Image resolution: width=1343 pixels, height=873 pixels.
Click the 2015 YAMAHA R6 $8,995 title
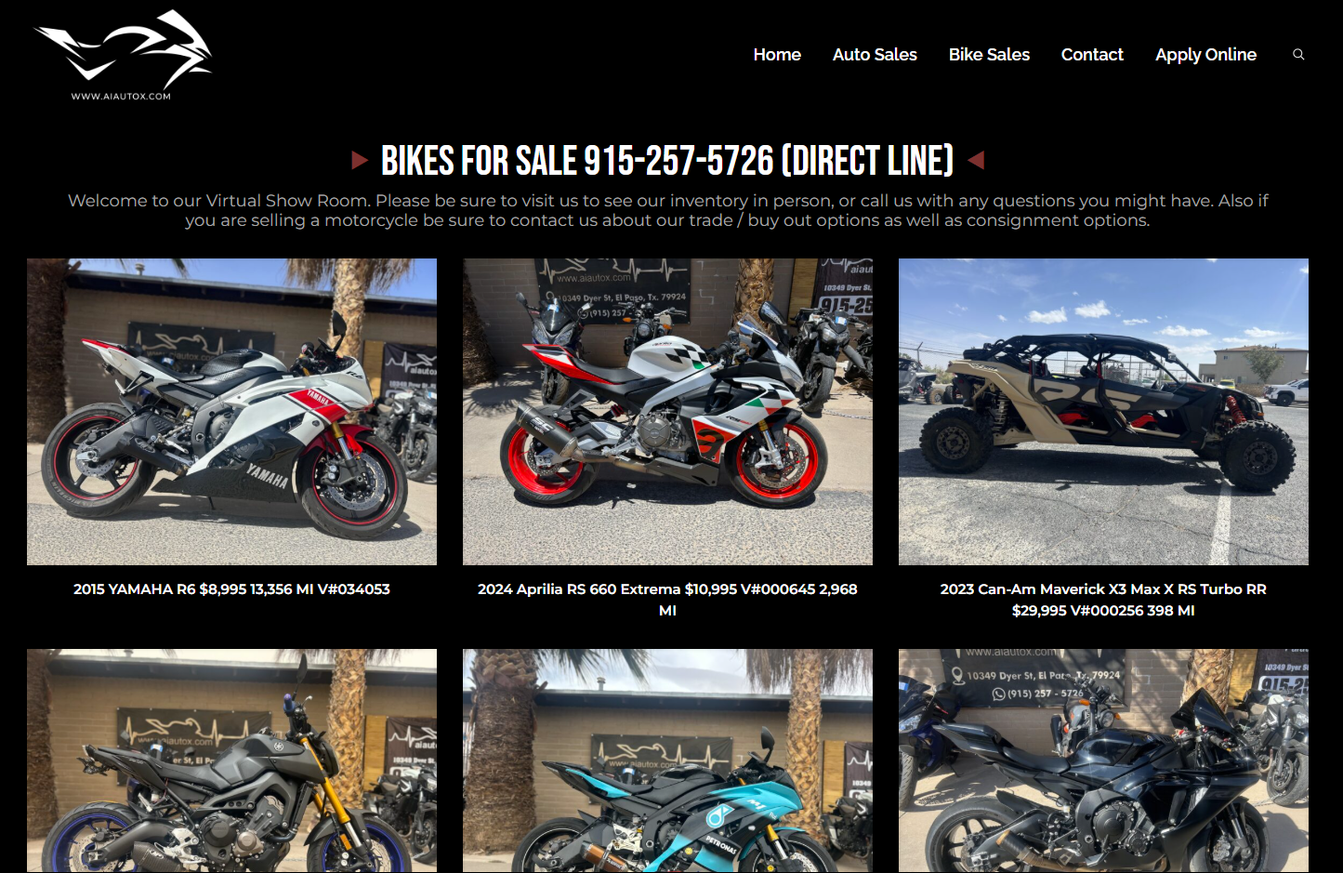[x=231, y=589]
